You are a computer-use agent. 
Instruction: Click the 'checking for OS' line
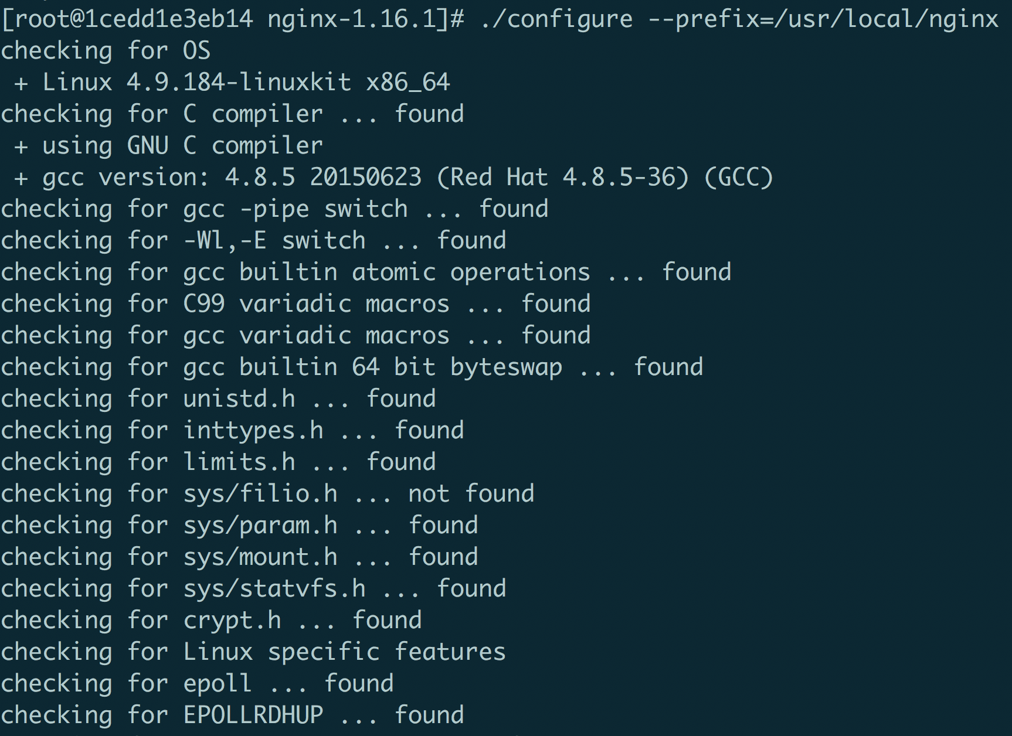click(106, 50)
